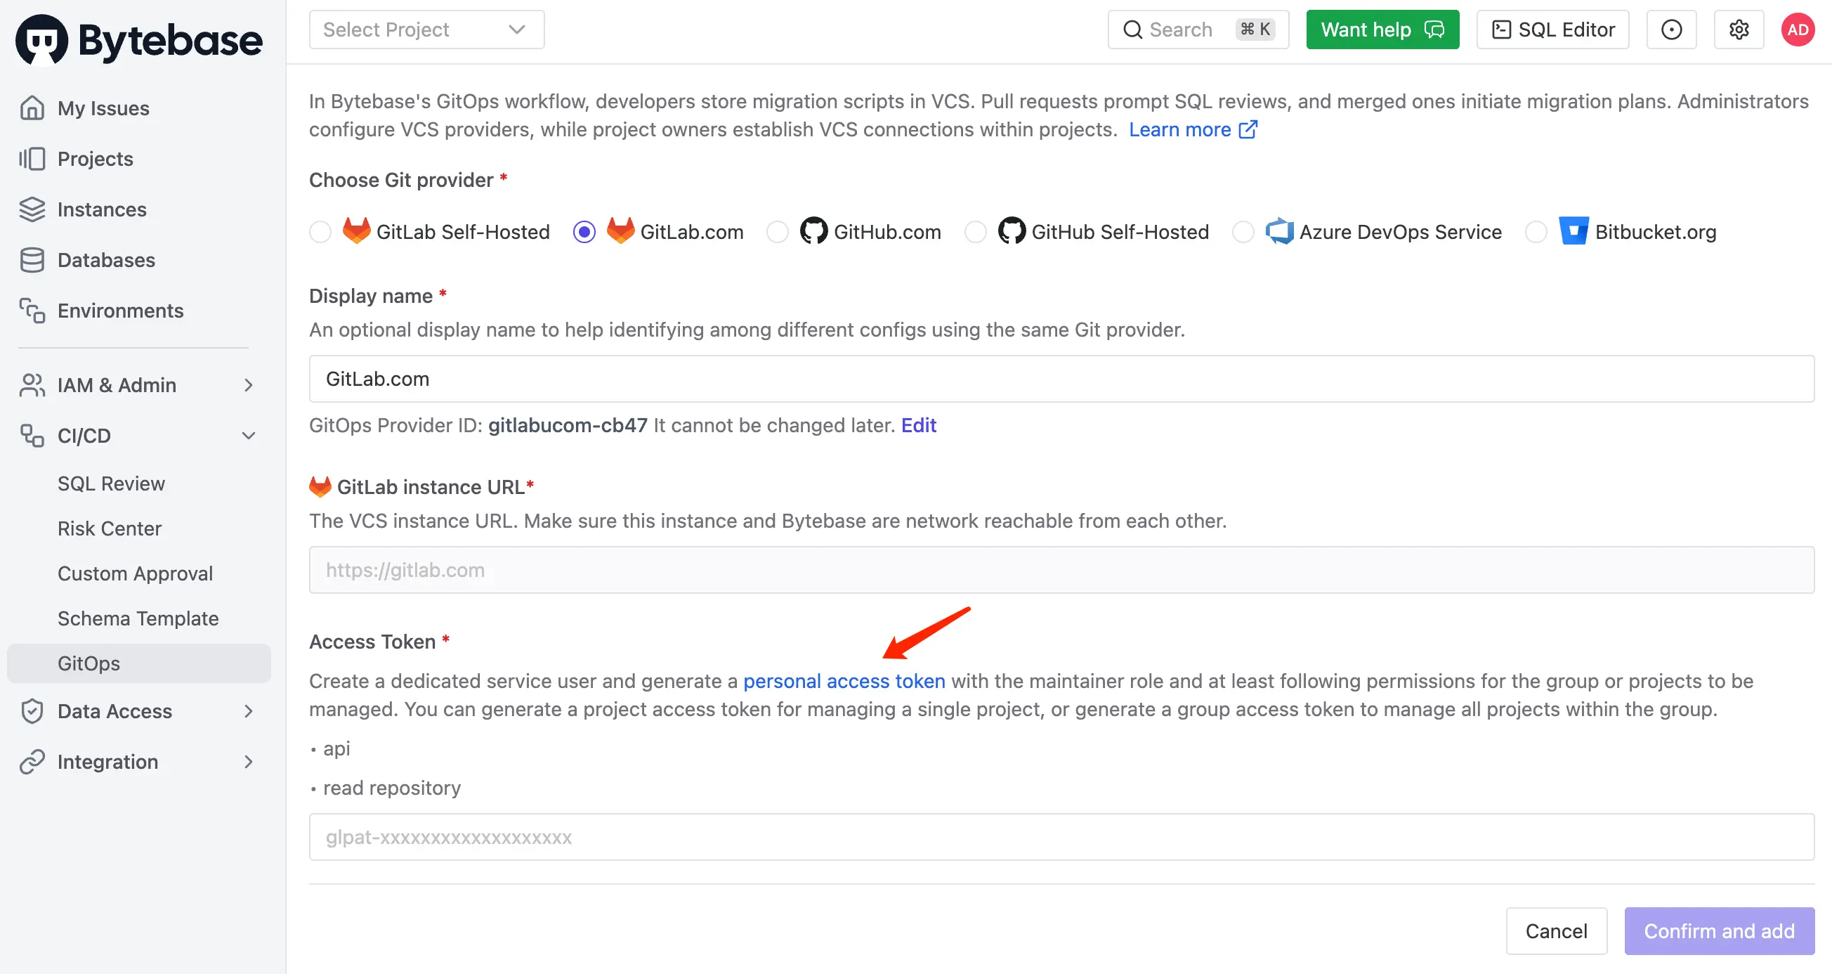Click the Environments sidebar icon
1832x974 pixels.
coord(32,310)
